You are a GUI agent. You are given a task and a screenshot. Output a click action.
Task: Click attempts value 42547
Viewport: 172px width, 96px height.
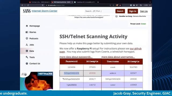point(133,73)
